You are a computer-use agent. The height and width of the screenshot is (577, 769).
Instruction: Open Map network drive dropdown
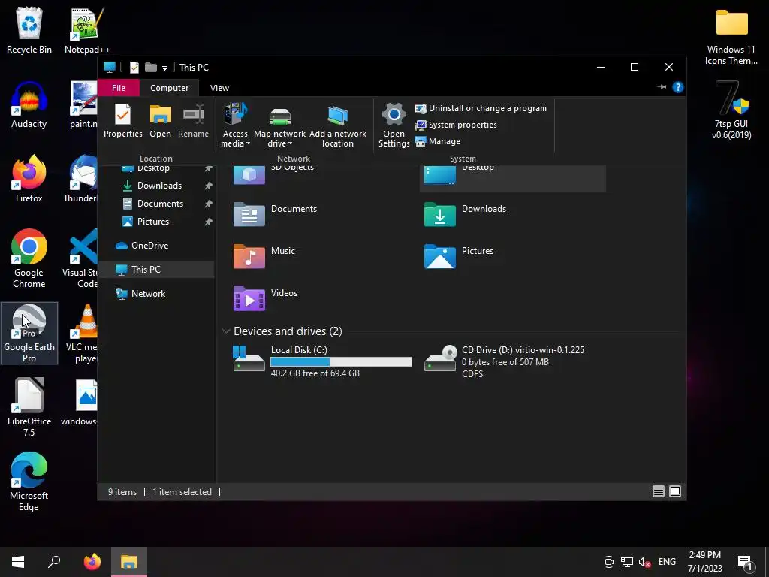pos(279,125)
